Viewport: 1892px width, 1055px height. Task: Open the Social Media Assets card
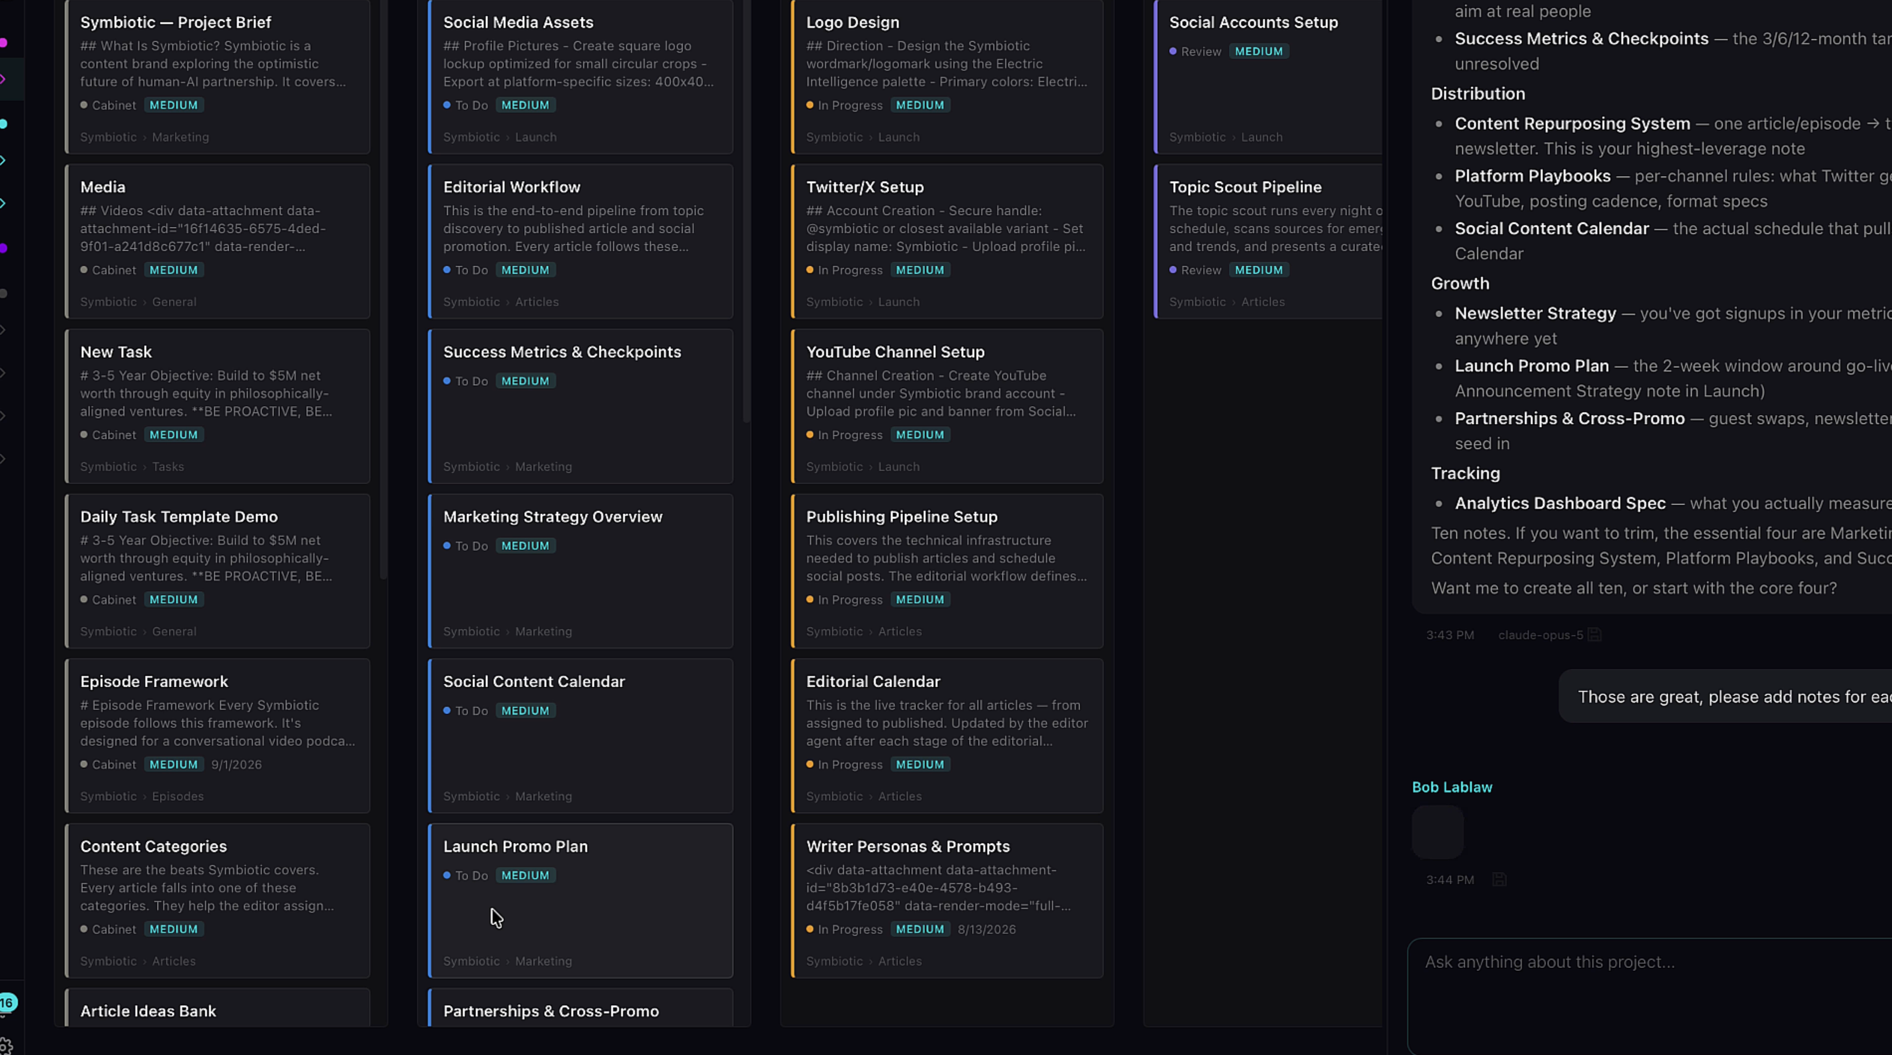[580, 77]
